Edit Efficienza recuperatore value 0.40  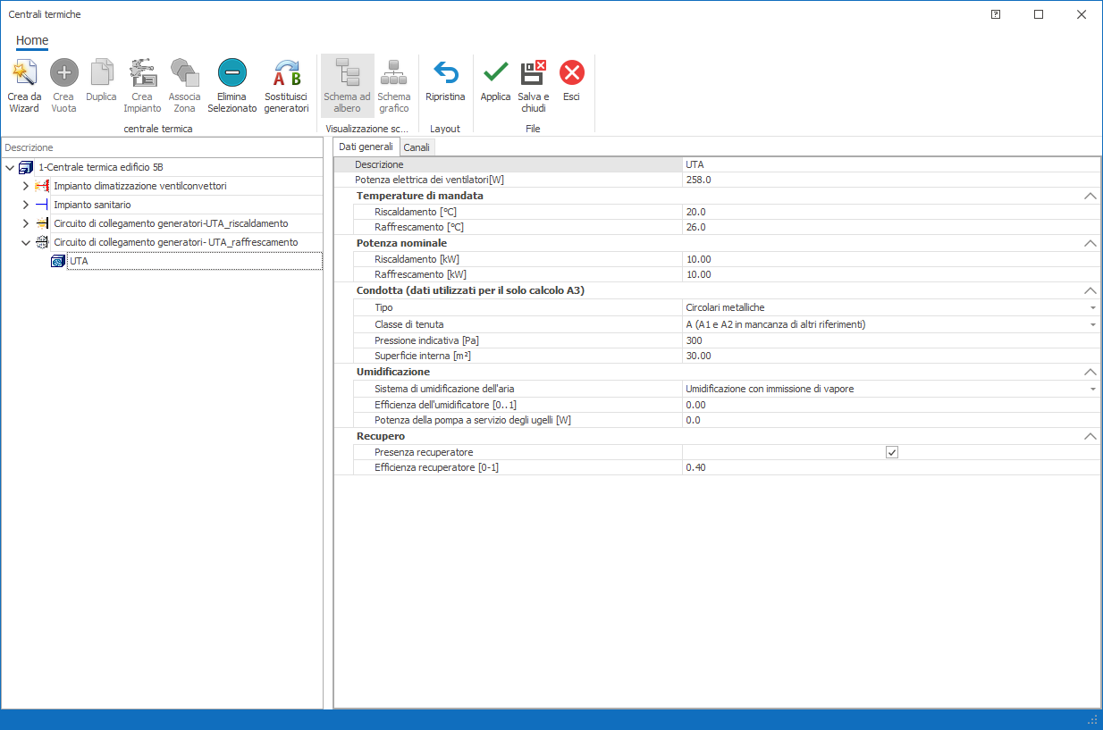click(891, 467)
